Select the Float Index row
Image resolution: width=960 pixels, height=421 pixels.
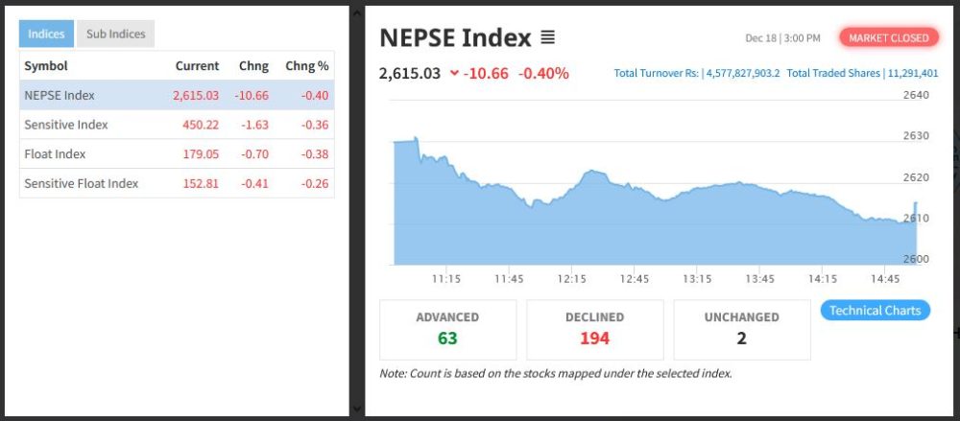click(x=177, y=153)
